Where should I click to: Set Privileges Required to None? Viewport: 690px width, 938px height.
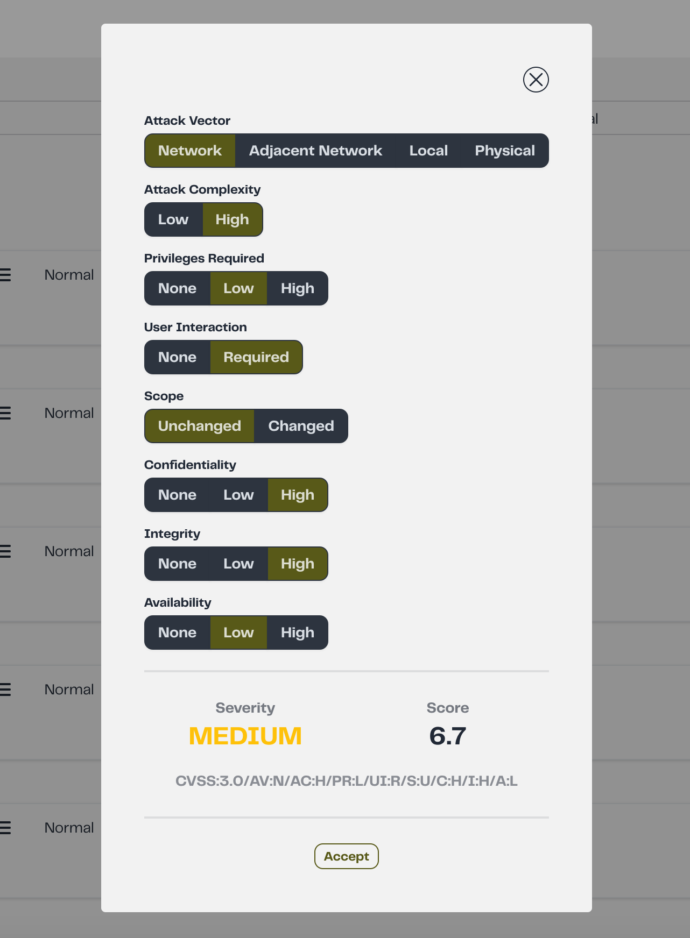click(x=177, y=288)
